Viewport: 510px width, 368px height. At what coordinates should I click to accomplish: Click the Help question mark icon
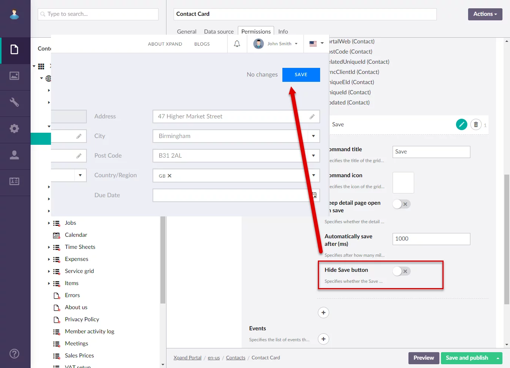pos(14,354)
